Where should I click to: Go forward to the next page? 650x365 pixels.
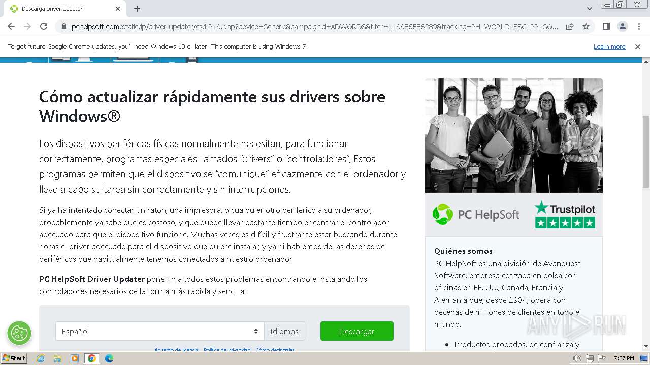[27, 26]
